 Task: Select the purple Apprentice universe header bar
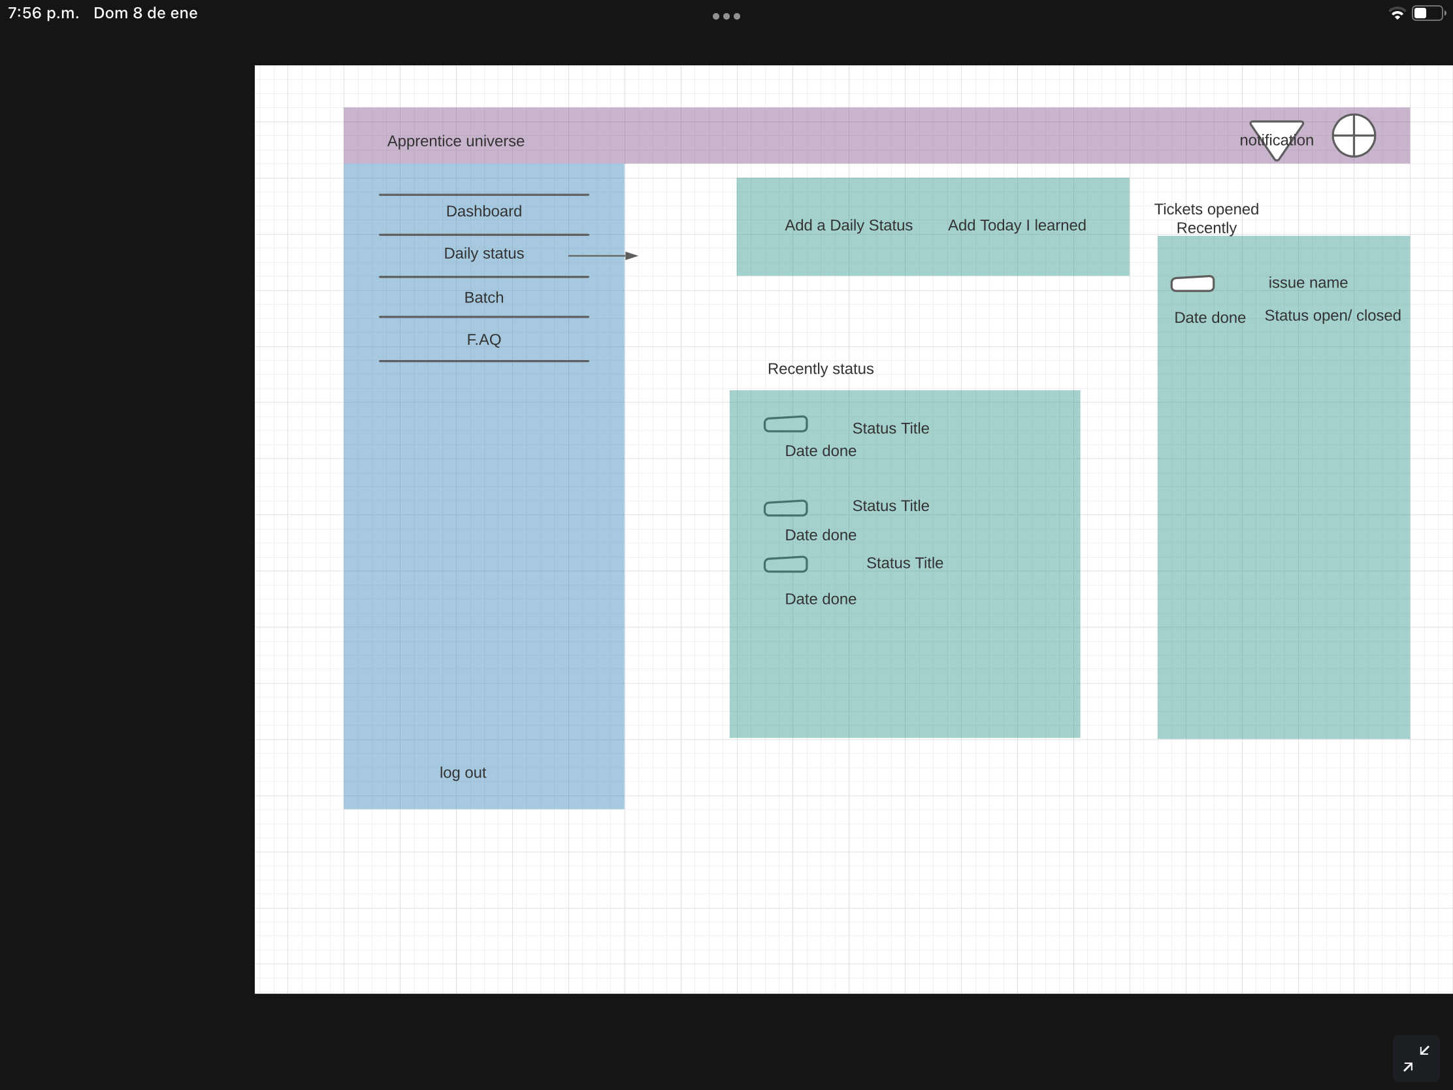point(854,136)
